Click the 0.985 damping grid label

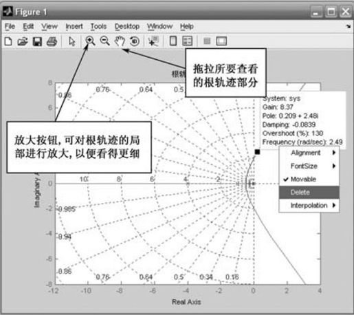tap(66, 209)
